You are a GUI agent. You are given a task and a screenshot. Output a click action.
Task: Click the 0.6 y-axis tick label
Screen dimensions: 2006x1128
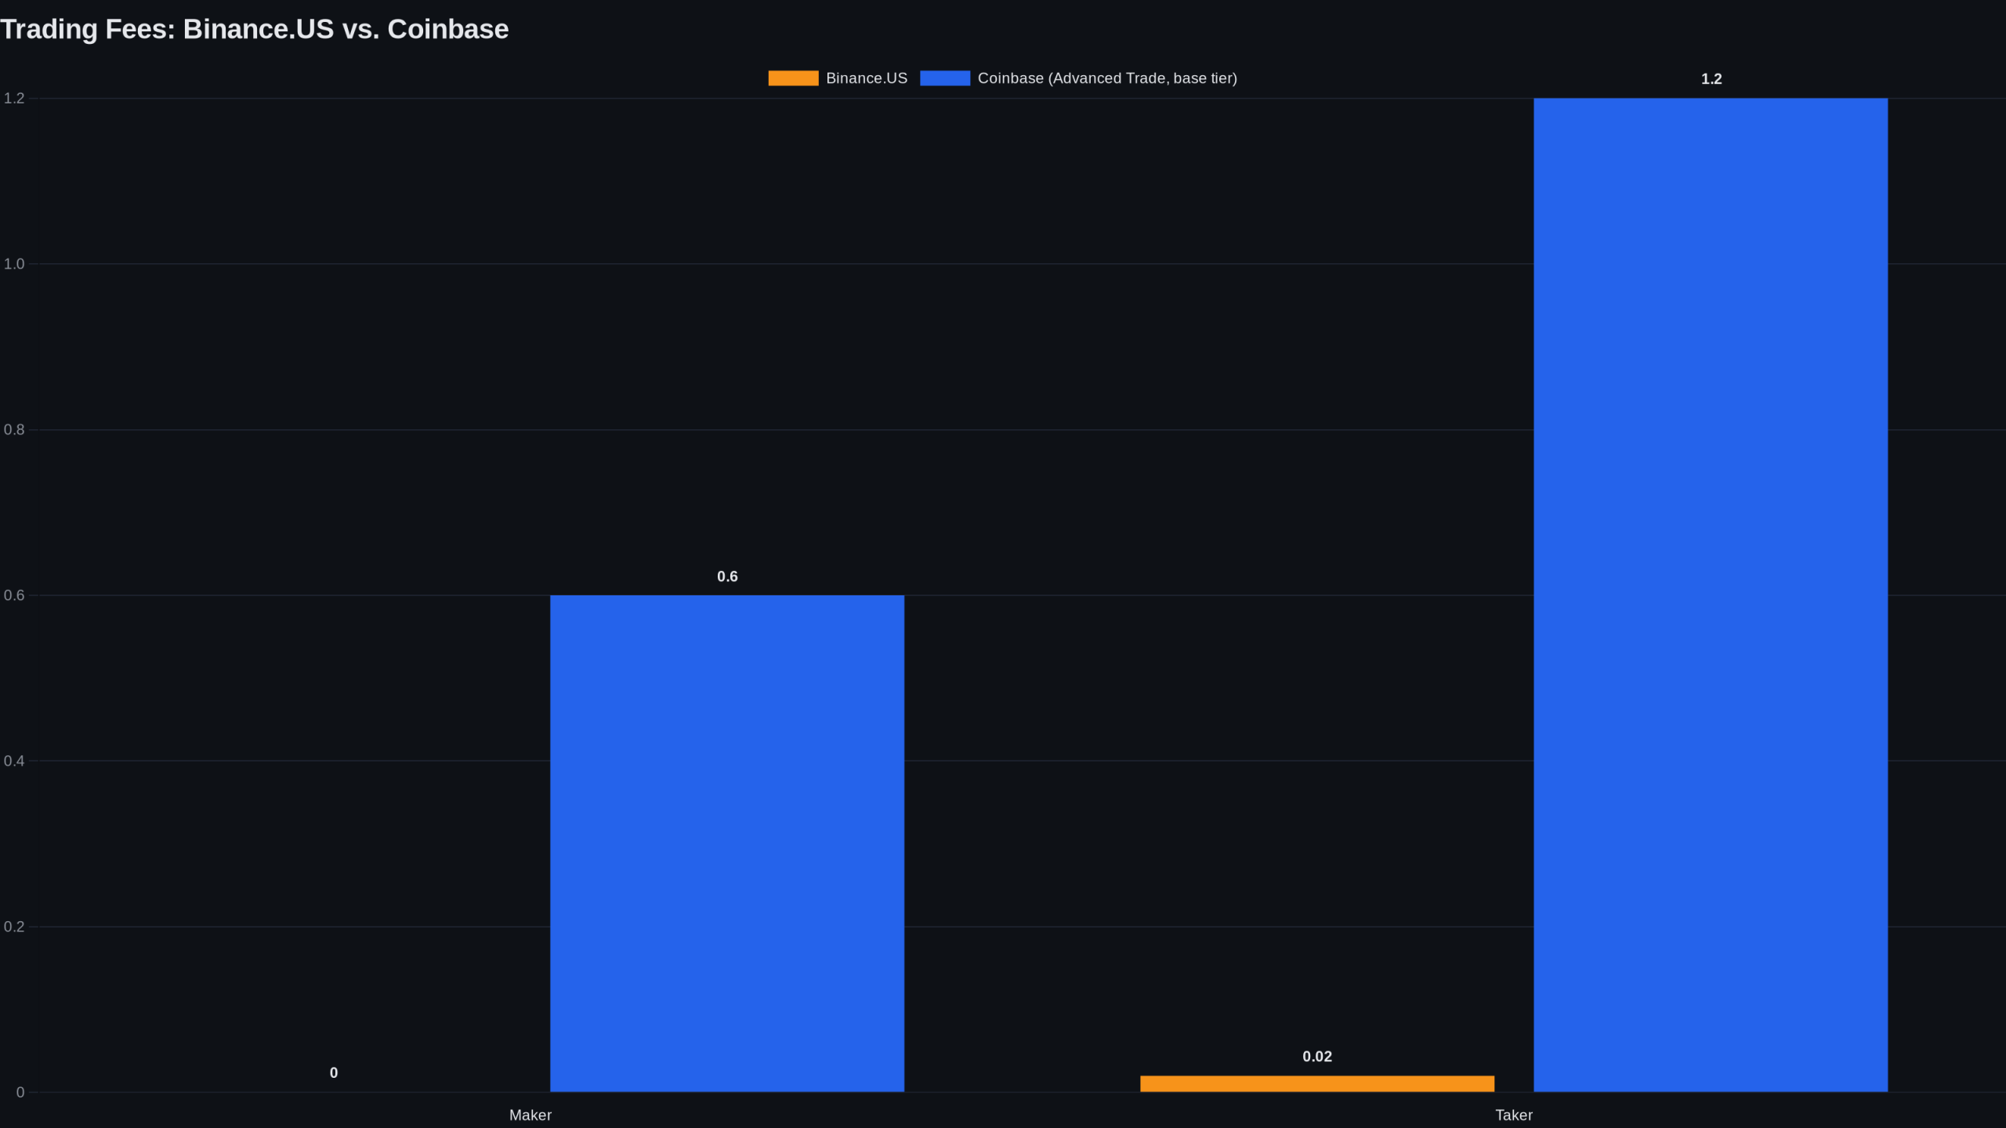tap(14, 595)
